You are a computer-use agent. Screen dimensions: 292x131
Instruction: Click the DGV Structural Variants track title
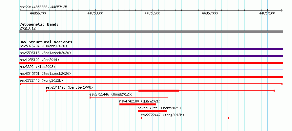click(x=46, y=42)
